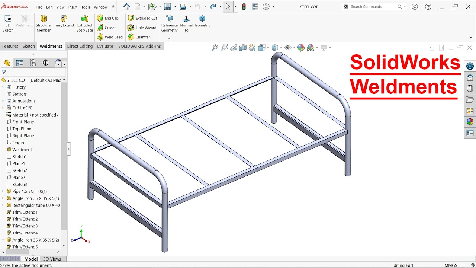The height and width of the screenshot is (268, 476).
Task: Open the user login account icon
Action: pos(415,7)
